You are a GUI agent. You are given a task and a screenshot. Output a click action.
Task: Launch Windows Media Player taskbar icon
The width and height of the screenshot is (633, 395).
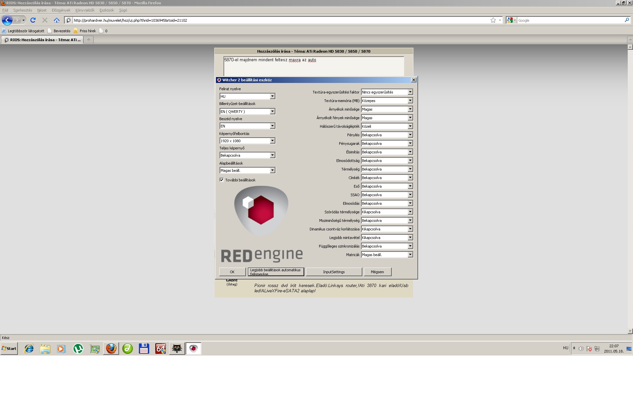[61, 349]
